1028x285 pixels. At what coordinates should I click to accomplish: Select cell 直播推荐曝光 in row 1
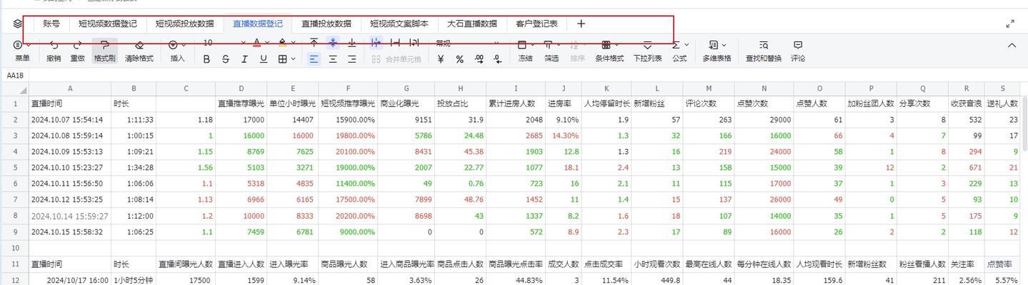click(241, 103)
